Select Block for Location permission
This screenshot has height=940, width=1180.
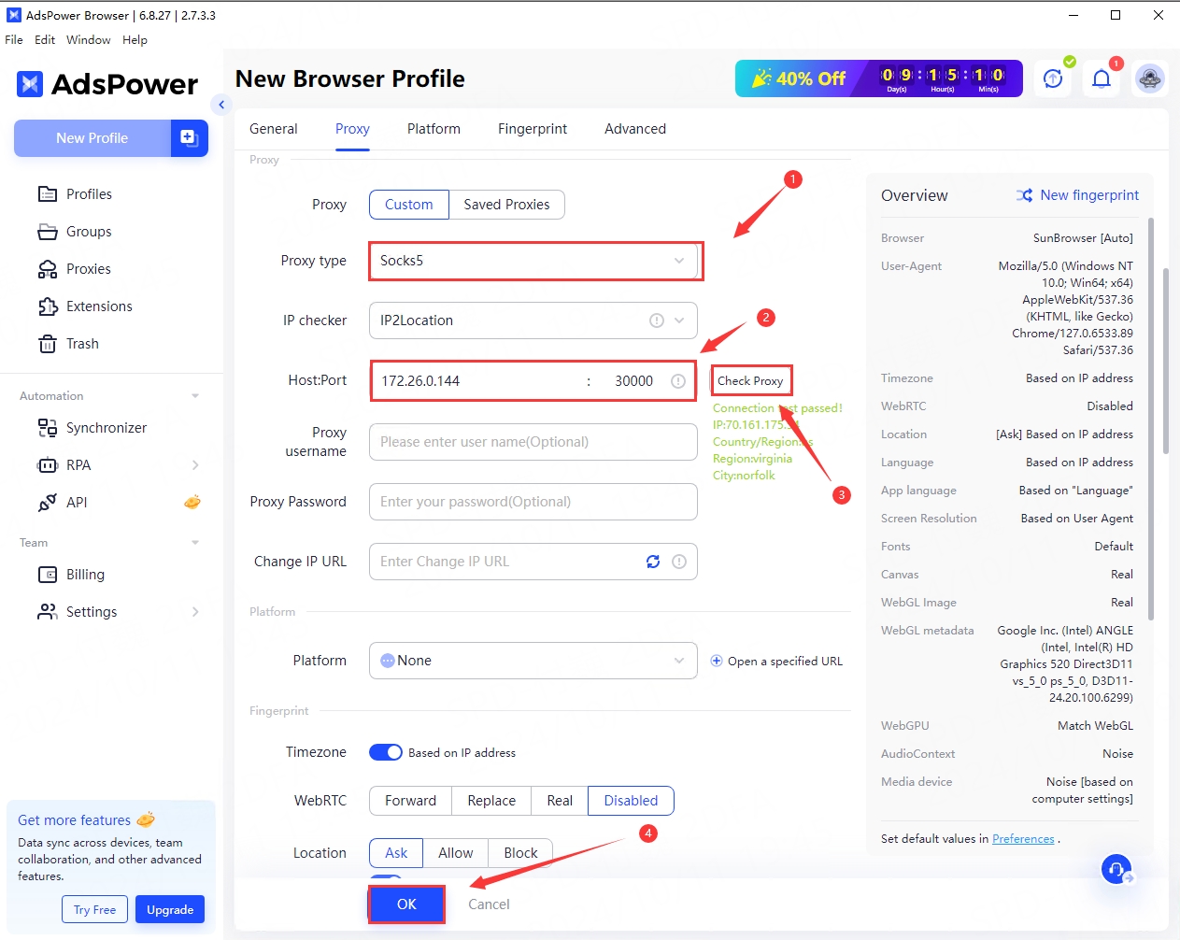coord(520,853)
